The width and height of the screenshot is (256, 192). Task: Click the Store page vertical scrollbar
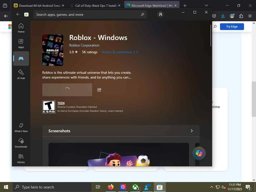[210, 35]
